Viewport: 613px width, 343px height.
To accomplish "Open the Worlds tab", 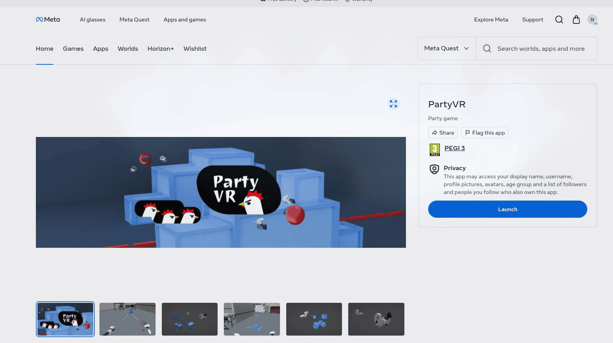I will tap(128, 49).
